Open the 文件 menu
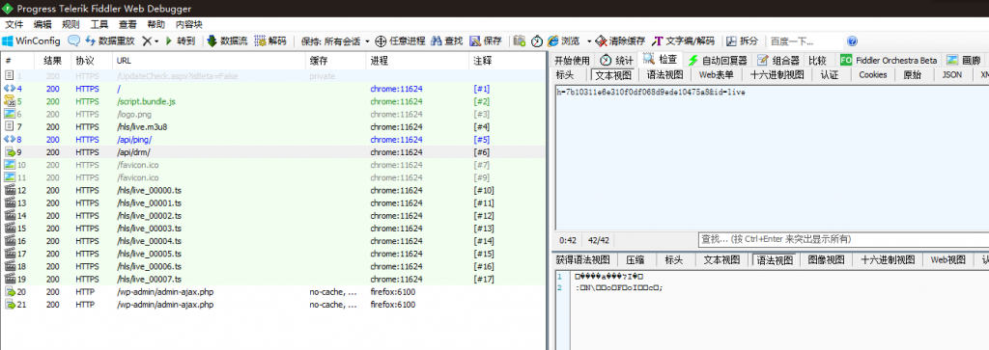989x350 pixels. click(x=14, y=24)
